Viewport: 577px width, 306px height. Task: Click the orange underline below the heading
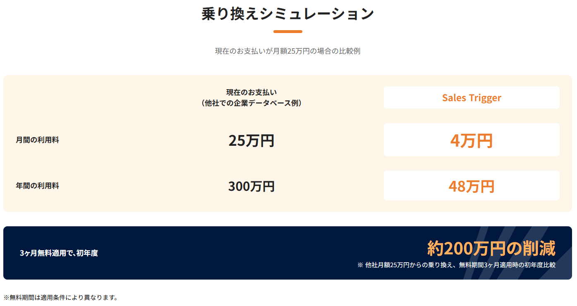pyautogui.click(x=288, y=31)
